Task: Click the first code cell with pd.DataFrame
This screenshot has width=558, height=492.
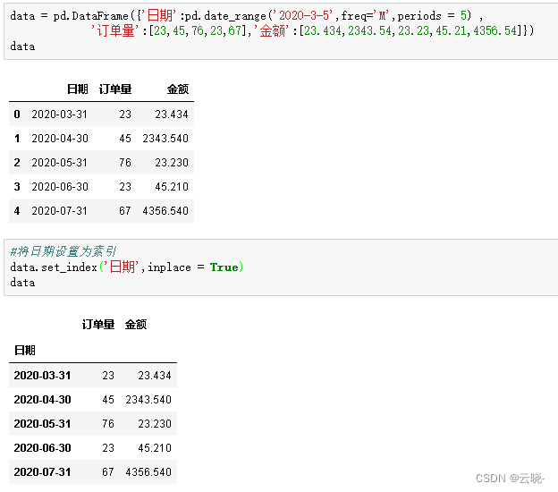Action: point(281,31)
